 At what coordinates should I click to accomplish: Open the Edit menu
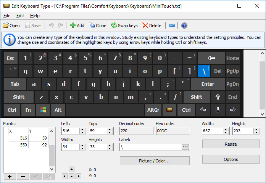click(20, 16)
